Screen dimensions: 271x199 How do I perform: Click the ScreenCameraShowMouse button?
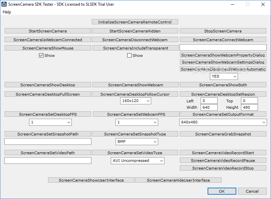point(48,48)
